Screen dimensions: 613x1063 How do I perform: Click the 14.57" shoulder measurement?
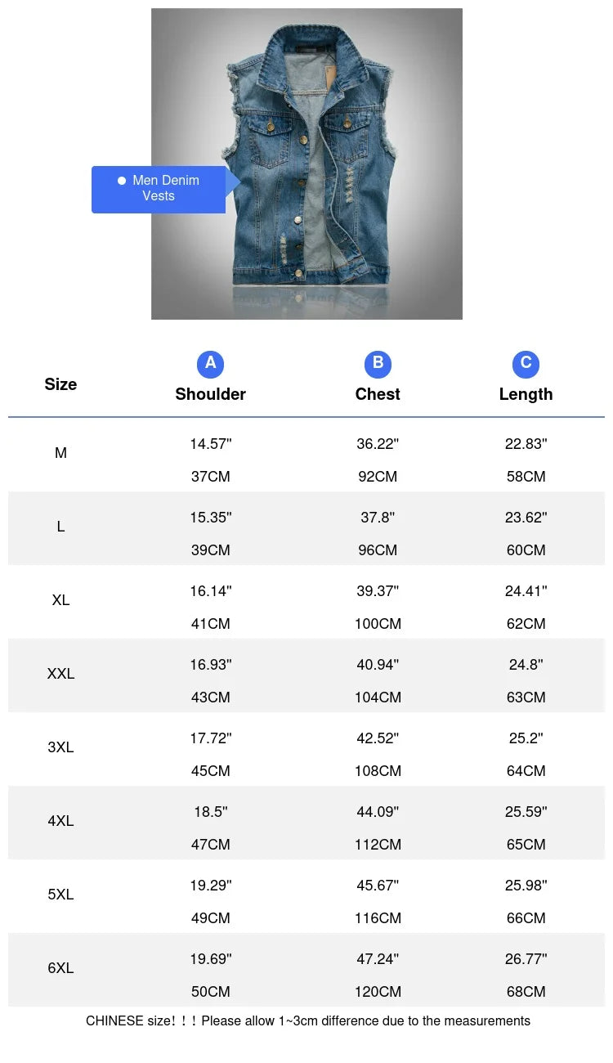click(211, 444)
